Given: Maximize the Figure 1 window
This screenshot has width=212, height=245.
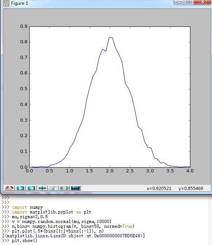Looking at the screenshot, I should [189, 2].
